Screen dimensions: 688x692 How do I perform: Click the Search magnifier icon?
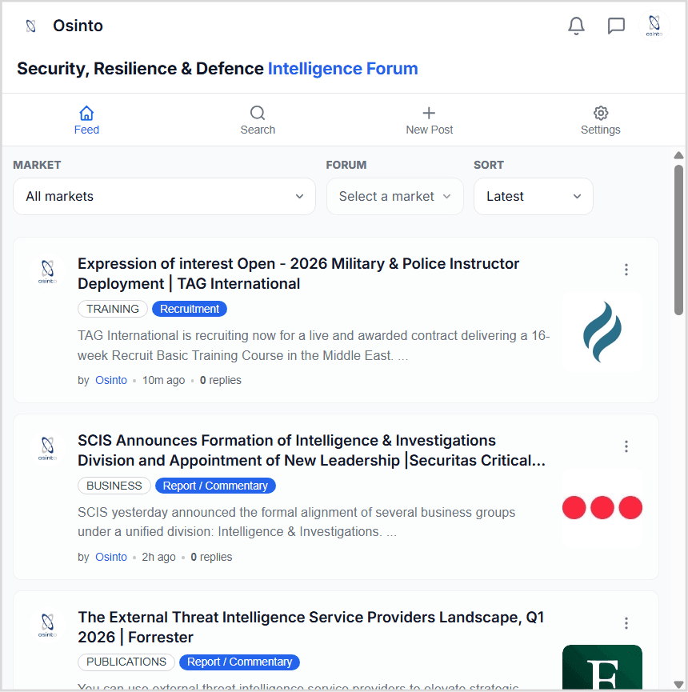pyautogui.click(x=258, y=114)
